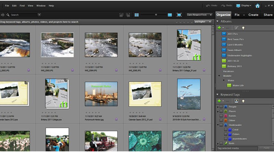
Task: Click the Redo arrow icon
Action: (223, 6)
